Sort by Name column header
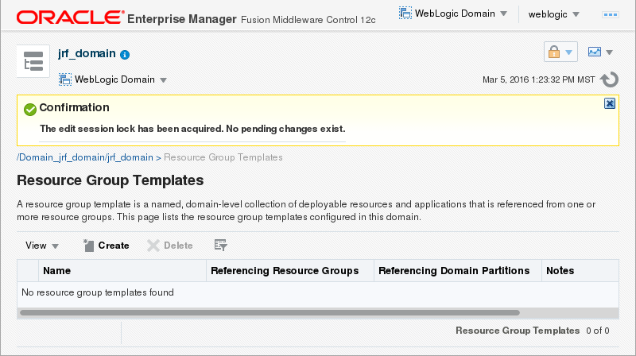Viewport: 636px width, 356px height. (x=57, y=271)
